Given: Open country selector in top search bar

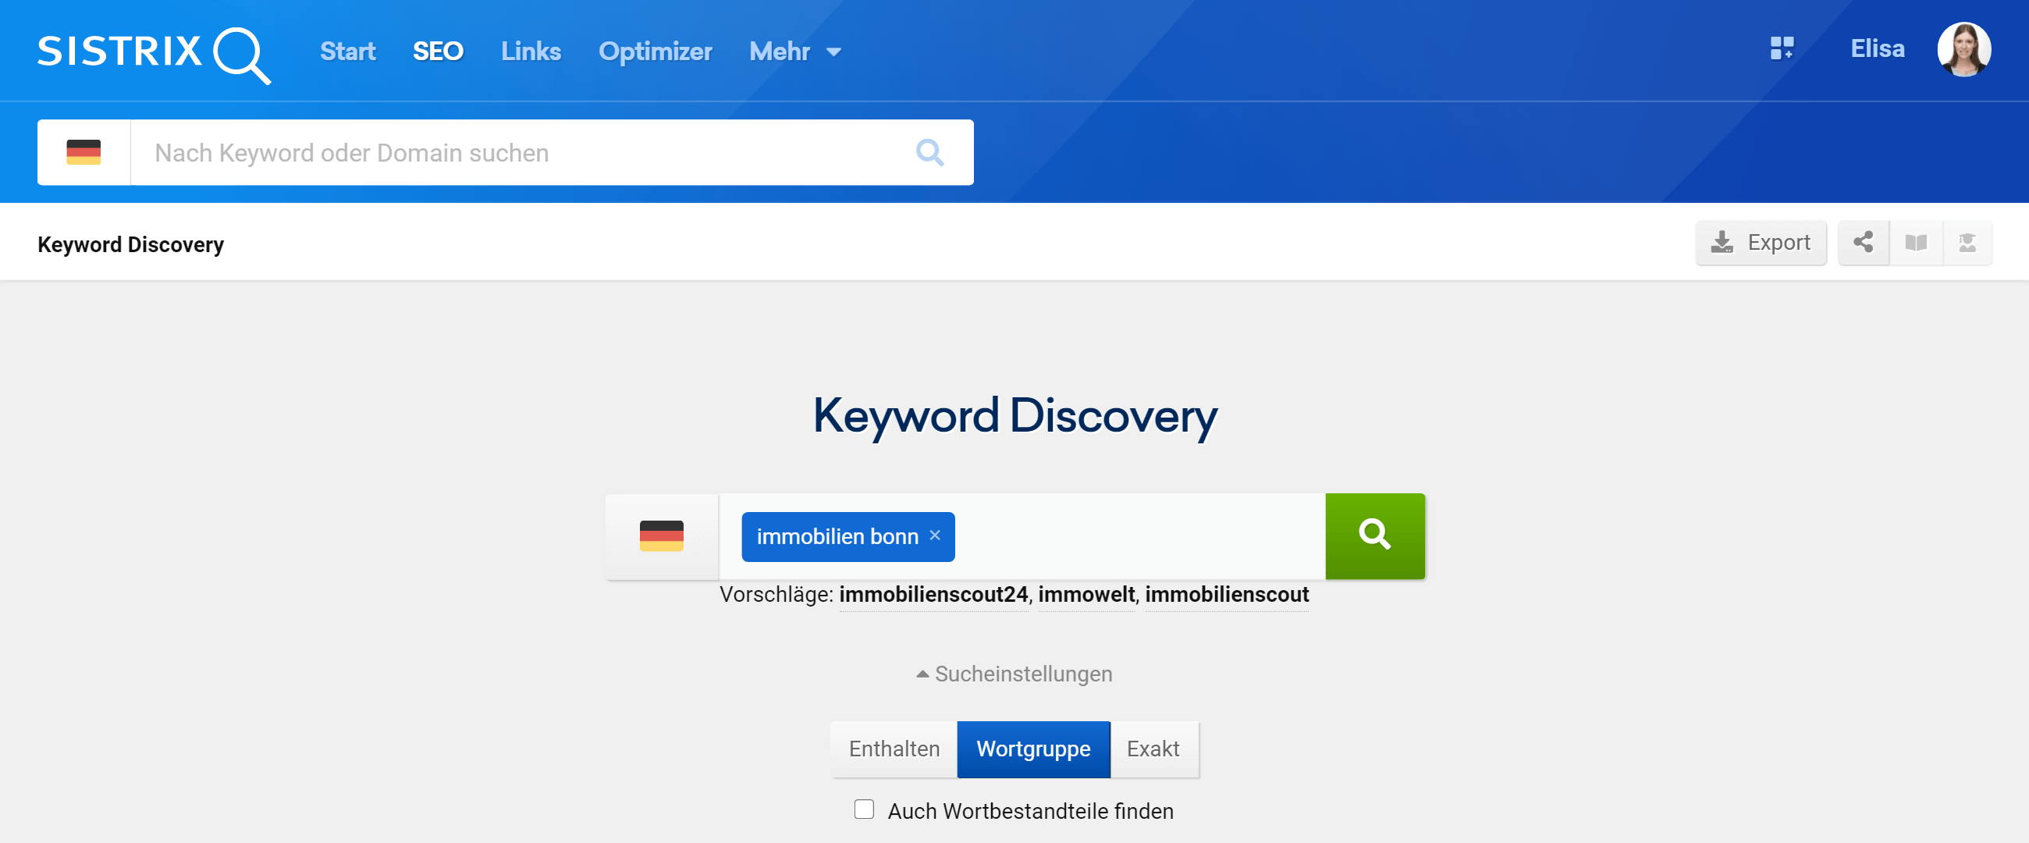Looking at the screenshot, I should coord(84,152).
